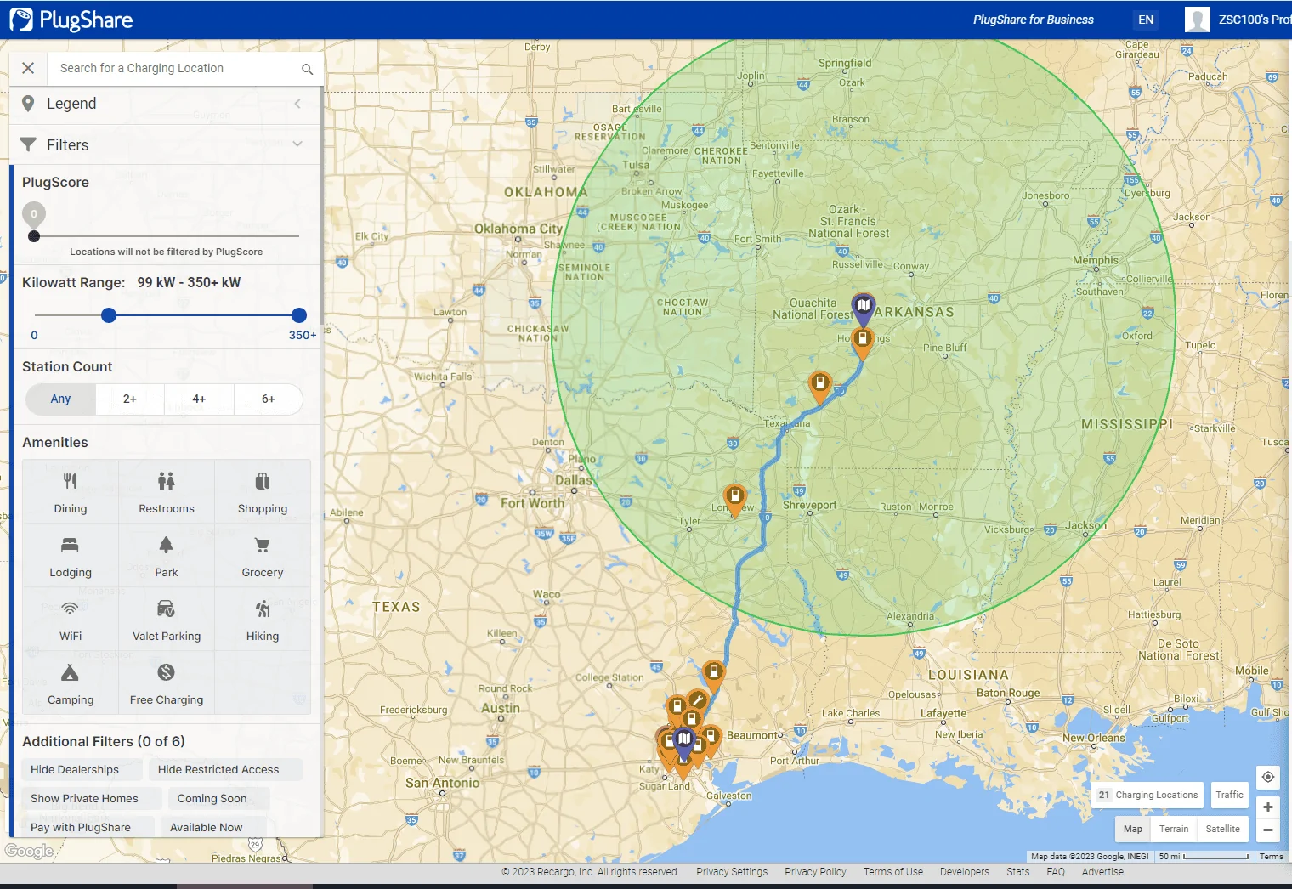Click the user profile avatar
1292x889 pixels.
[1197, 20]
